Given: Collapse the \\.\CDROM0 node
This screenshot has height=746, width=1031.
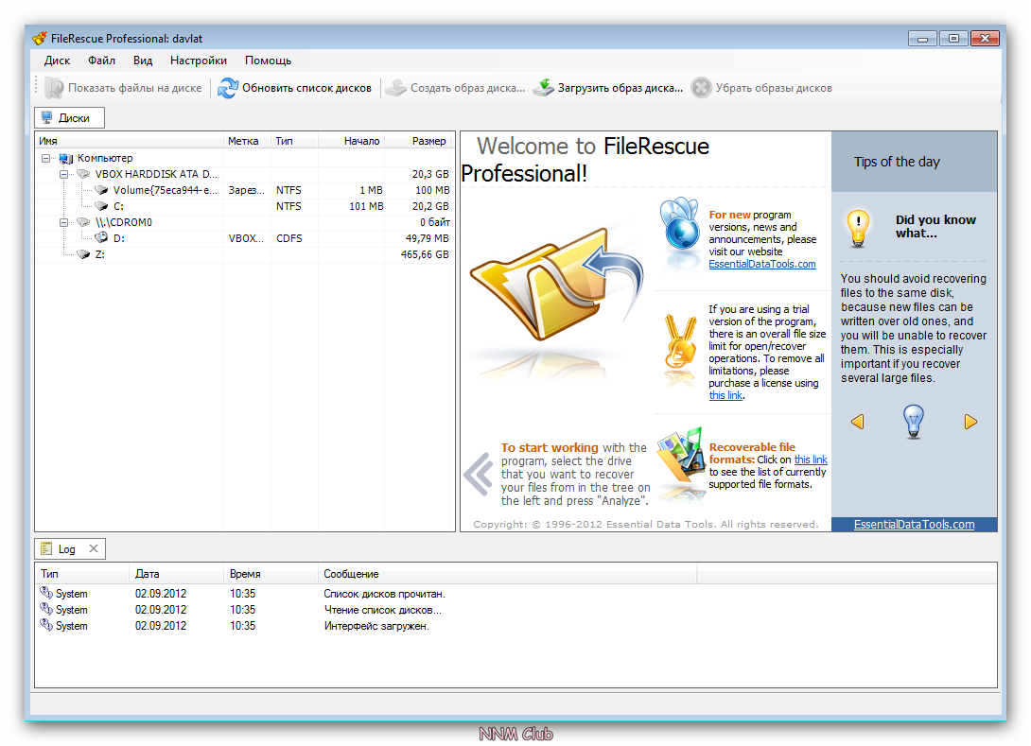Looking at the screenshot, I should (x=63, y=222).
